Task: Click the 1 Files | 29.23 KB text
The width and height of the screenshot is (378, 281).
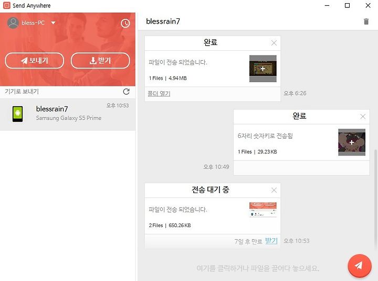Action: (257, 152)
